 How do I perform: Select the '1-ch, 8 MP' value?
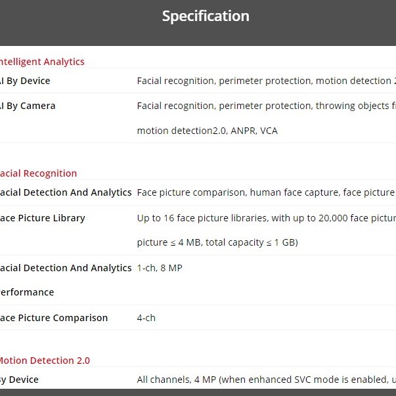click(x=160, y=268)
